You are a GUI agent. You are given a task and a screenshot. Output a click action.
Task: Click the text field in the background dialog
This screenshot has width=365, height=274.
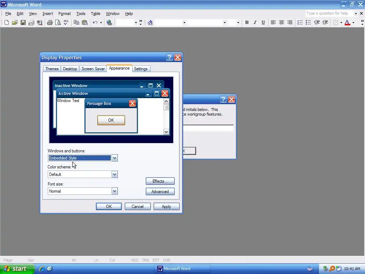pos(208,128)
